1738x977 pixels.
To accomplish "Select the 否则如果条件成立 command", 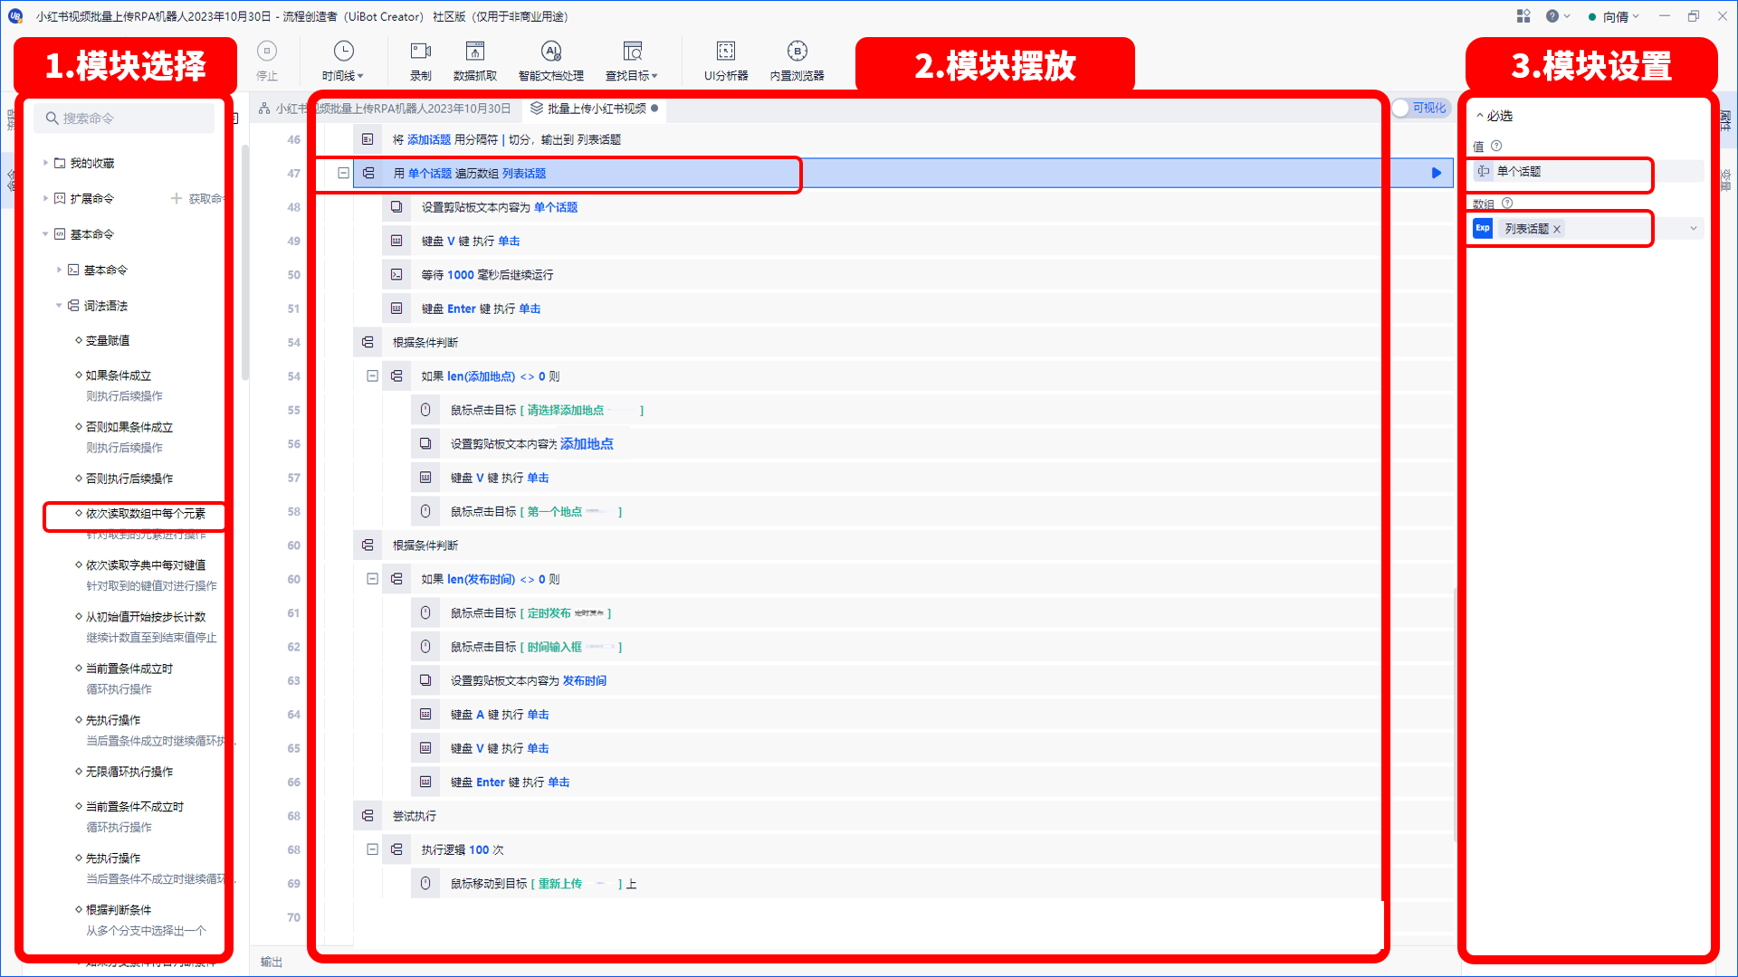I will pos(129,427).
